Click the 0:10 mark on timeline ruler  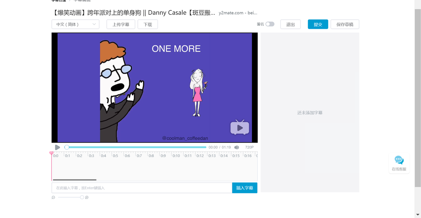coord(176,156)
